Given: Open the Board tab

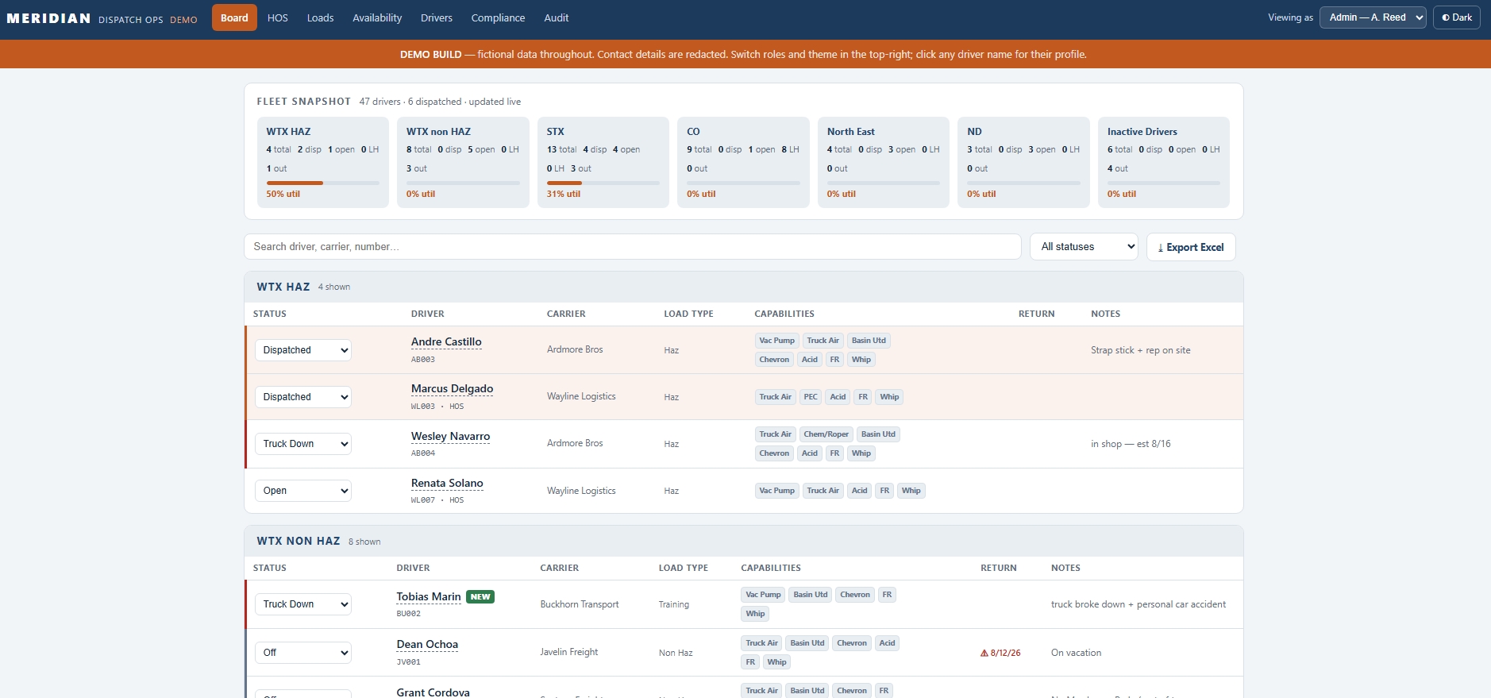Looking at the screenshot, I should point(234,17).
